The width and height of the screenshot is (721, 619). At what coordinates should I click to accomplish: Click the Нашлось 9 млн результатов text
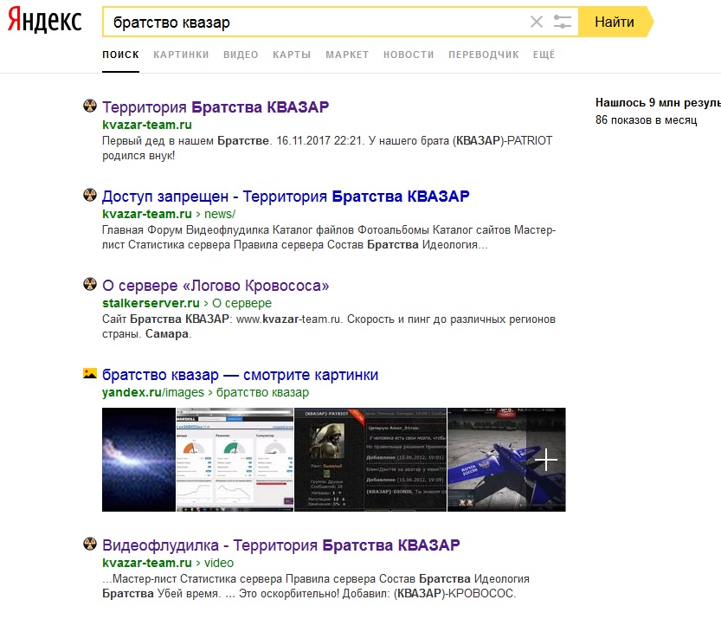click(x=658, y=102)
